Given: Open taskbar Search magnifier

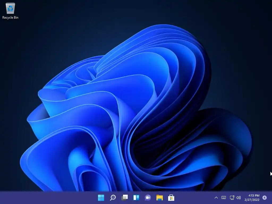Looking at the screenshot, I should click(x=113, y=198).
